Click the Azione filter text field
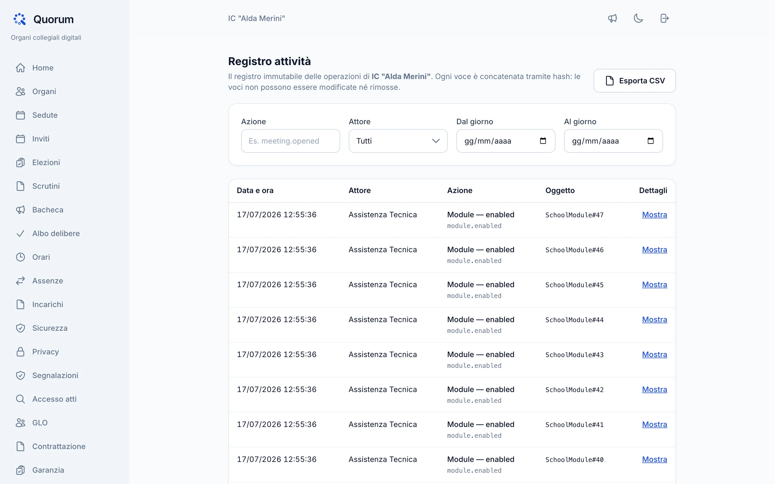The image size is (775, 484). pyautogui.click(x=290, y=141)
